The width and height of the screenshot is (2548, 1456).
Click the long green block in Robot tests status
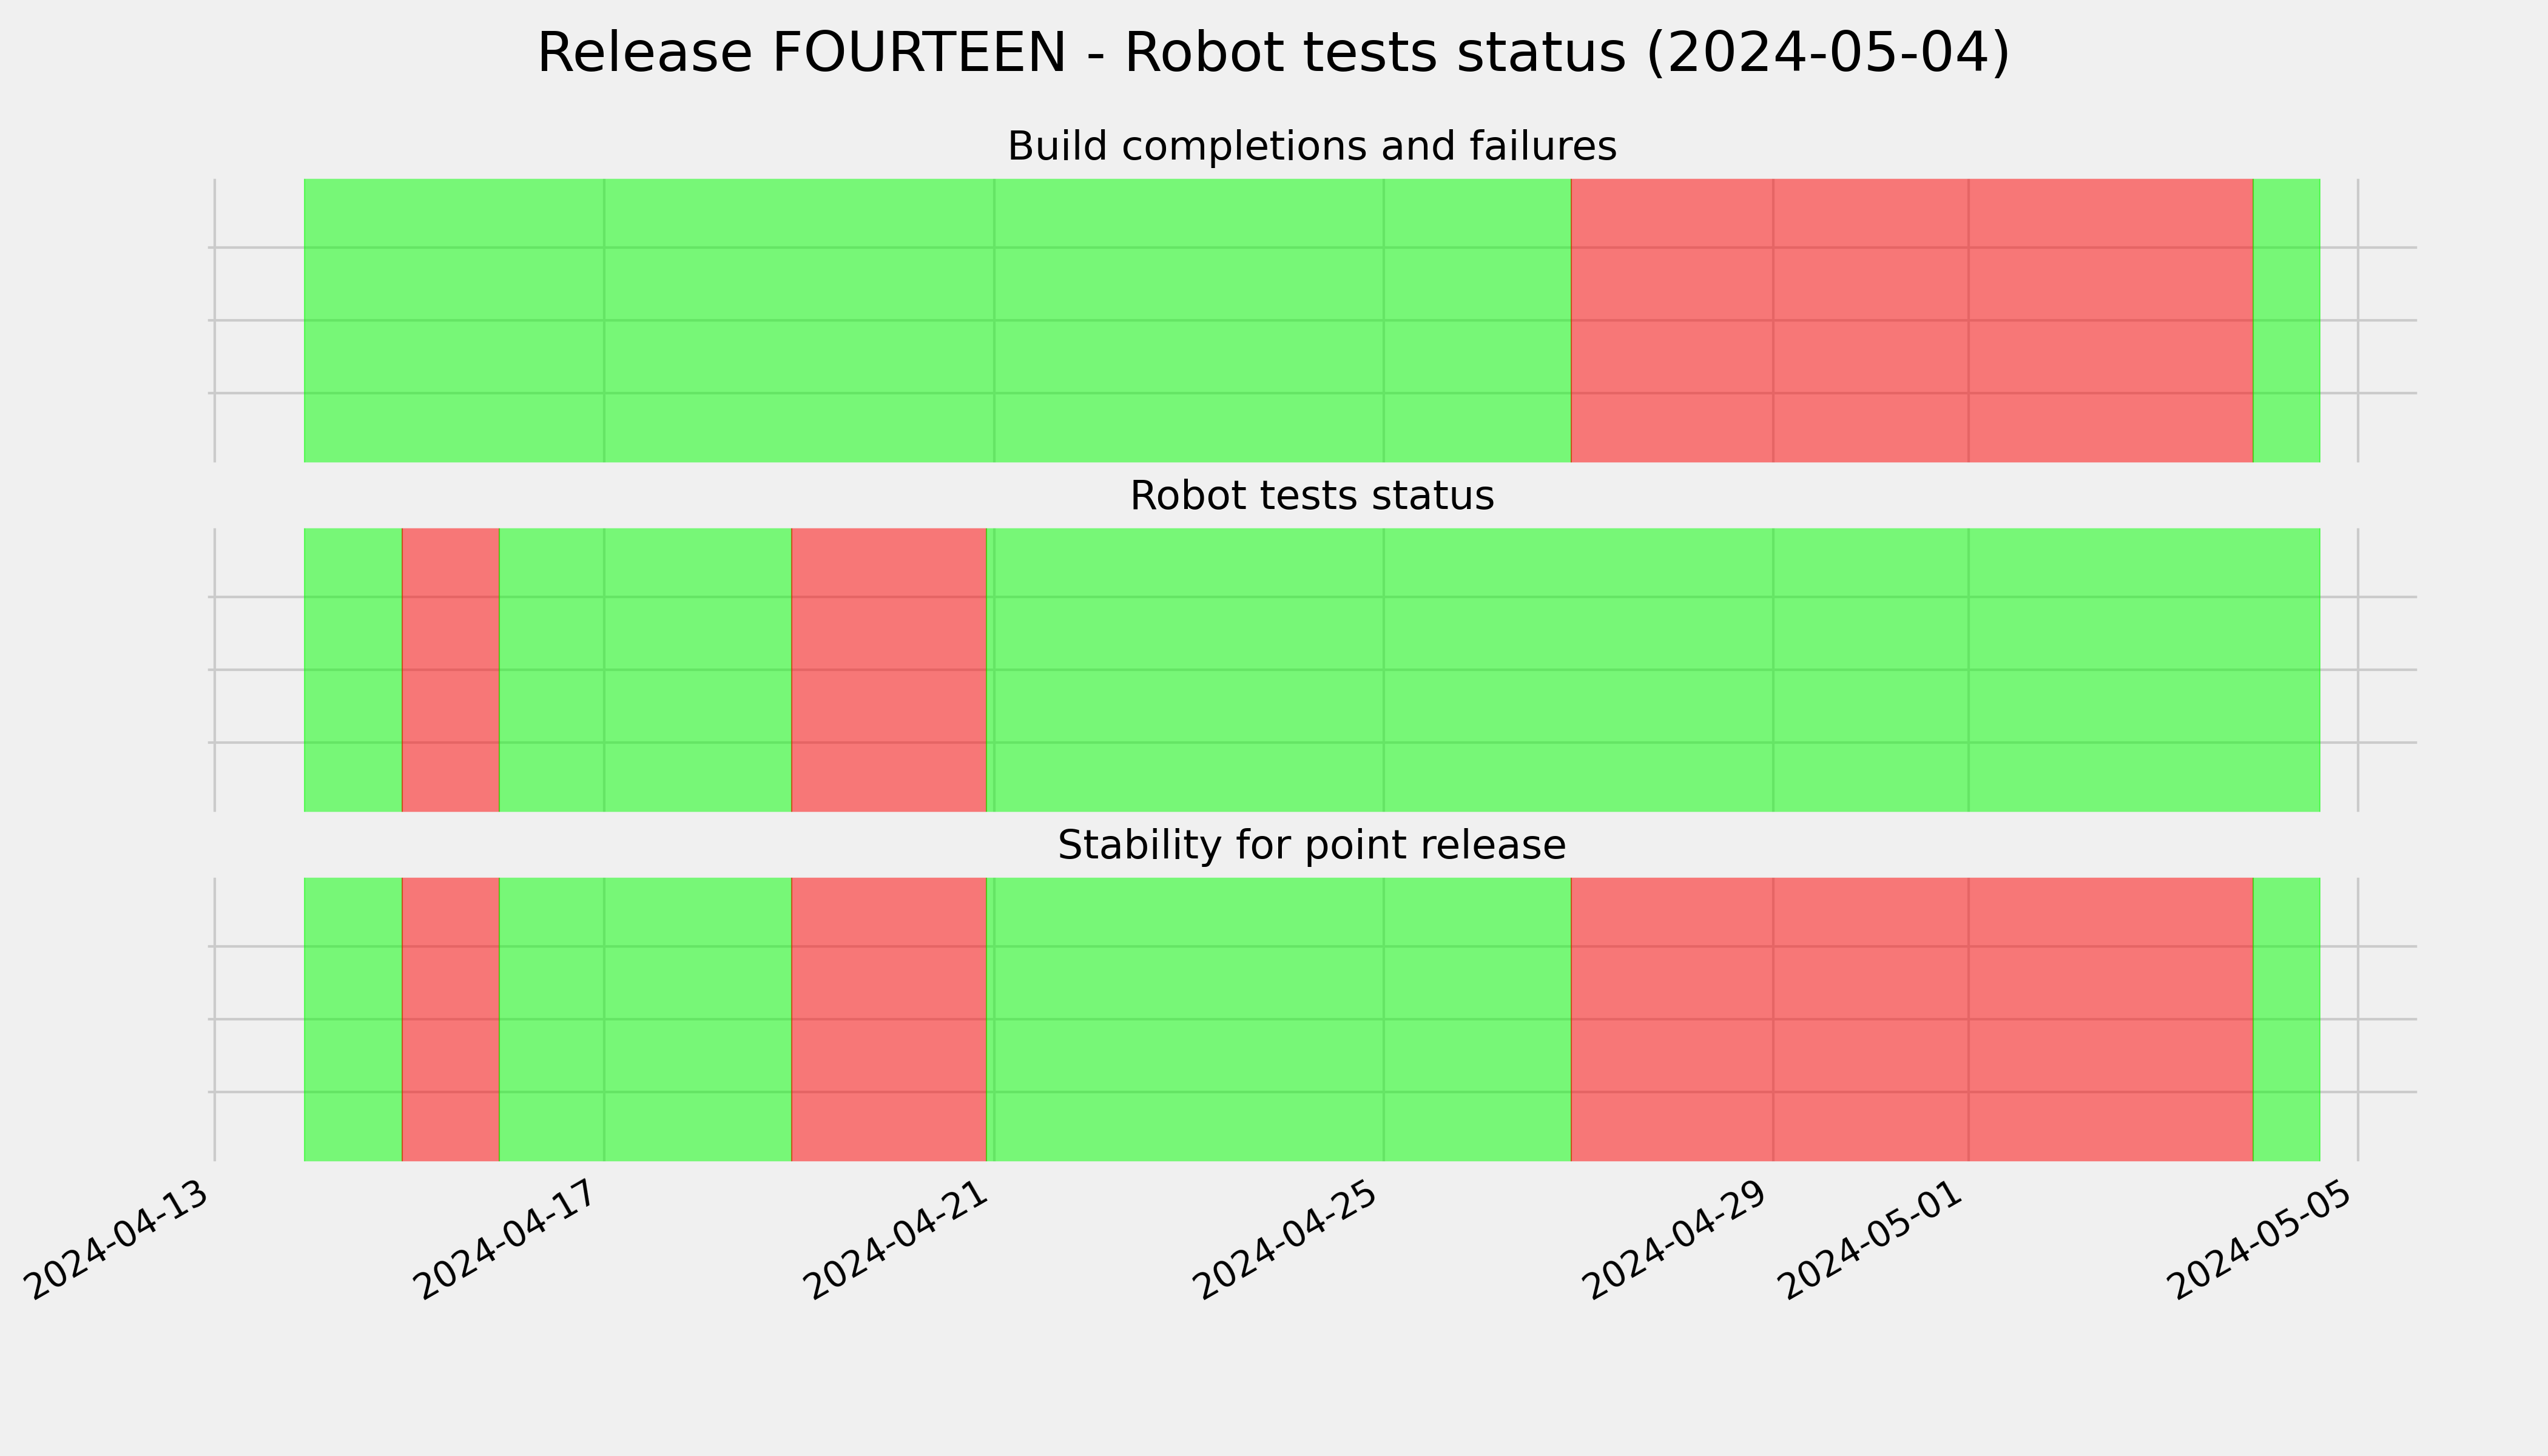coord(1653,670)
